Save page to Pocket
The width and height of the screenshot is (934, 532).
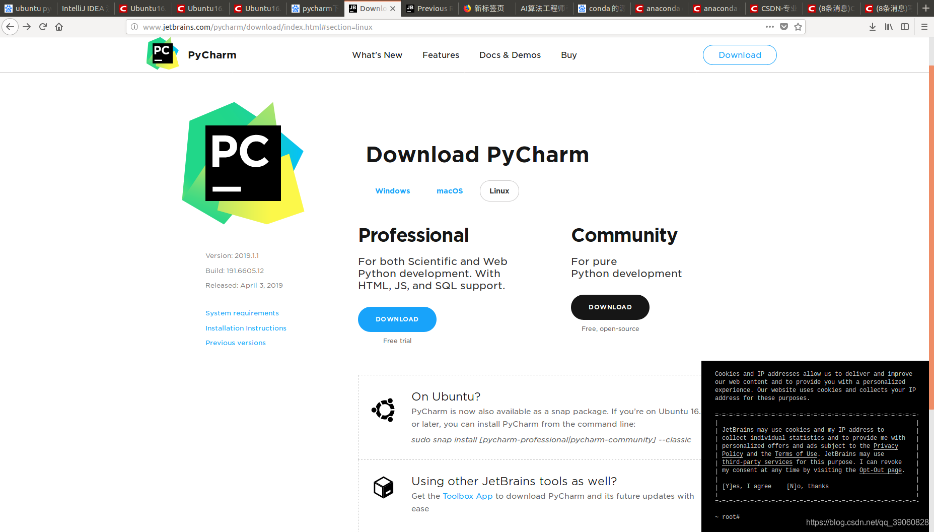tap(784, 27)
